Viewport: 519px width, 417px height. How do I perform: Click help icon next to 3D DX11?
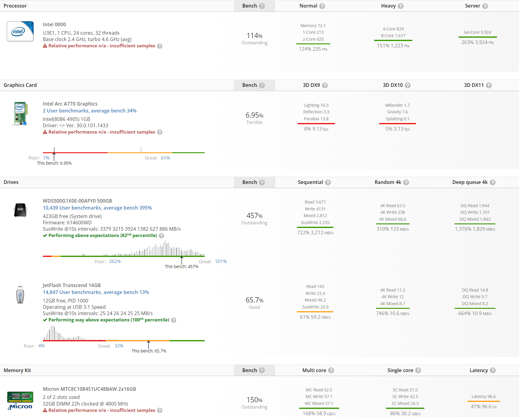click(x=489, y=85)
